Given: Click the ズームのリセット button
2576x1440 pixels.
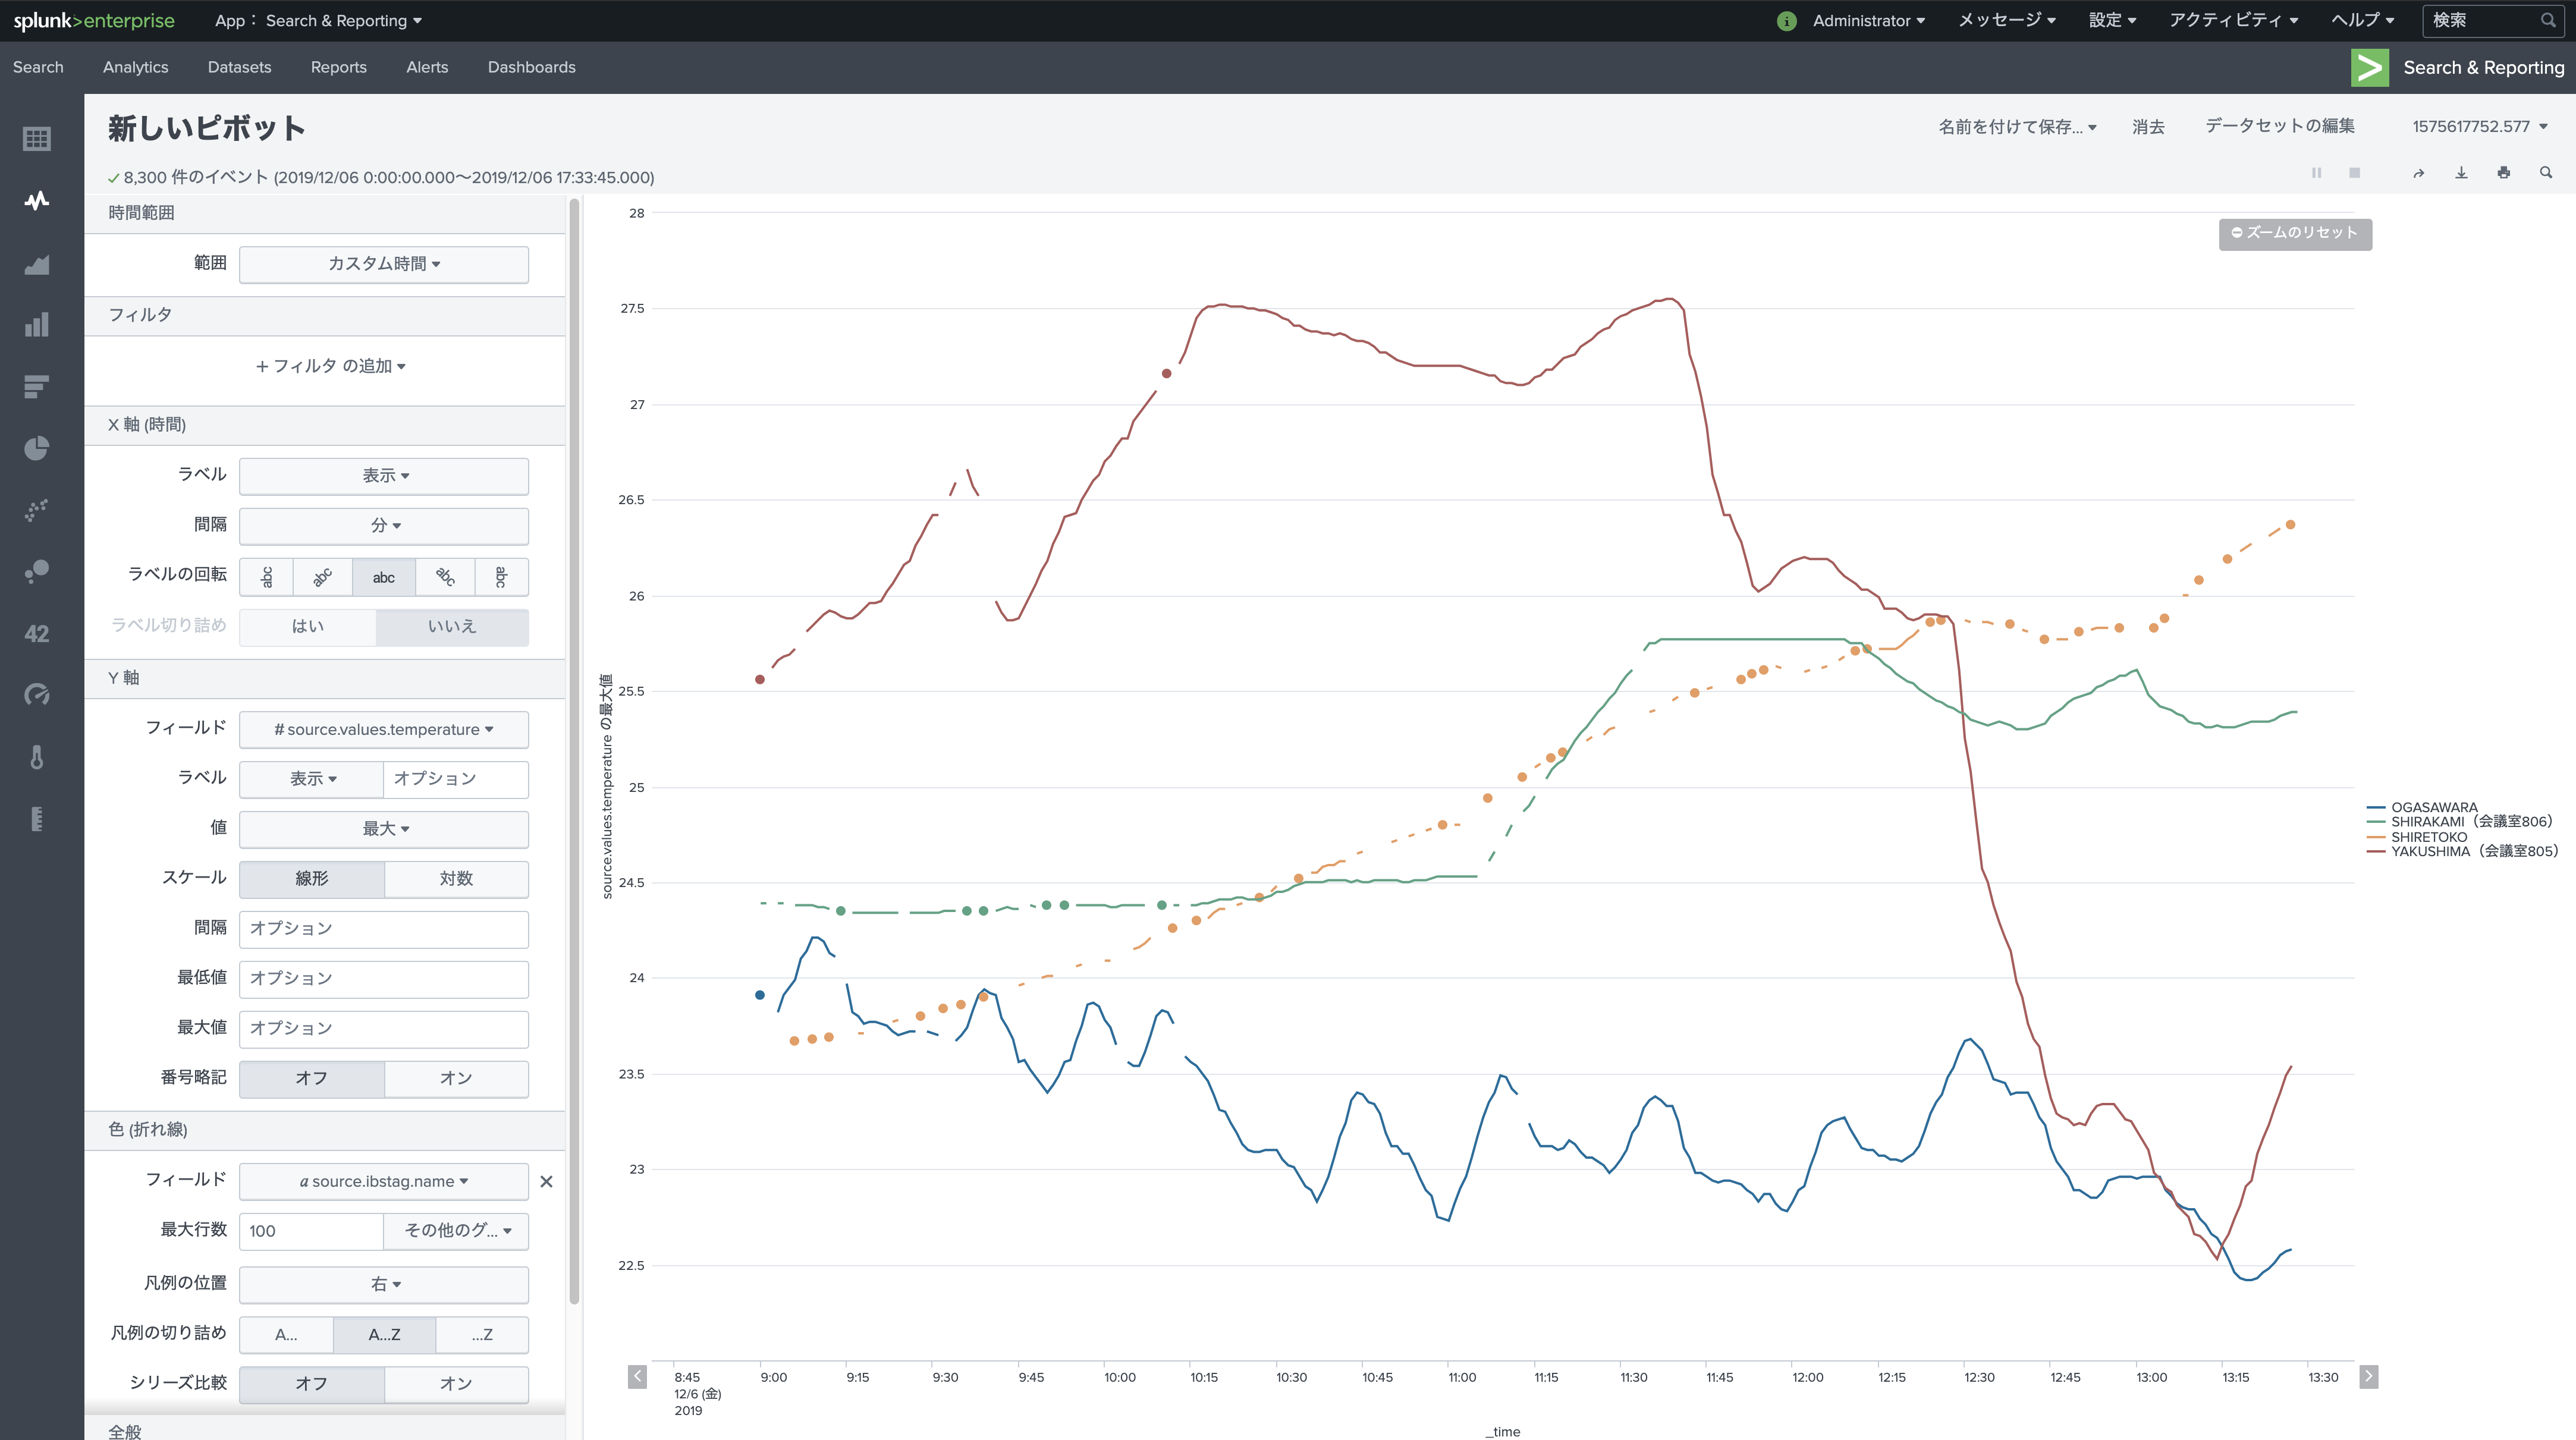Looking at the screenshot, I should (2295, 233).
